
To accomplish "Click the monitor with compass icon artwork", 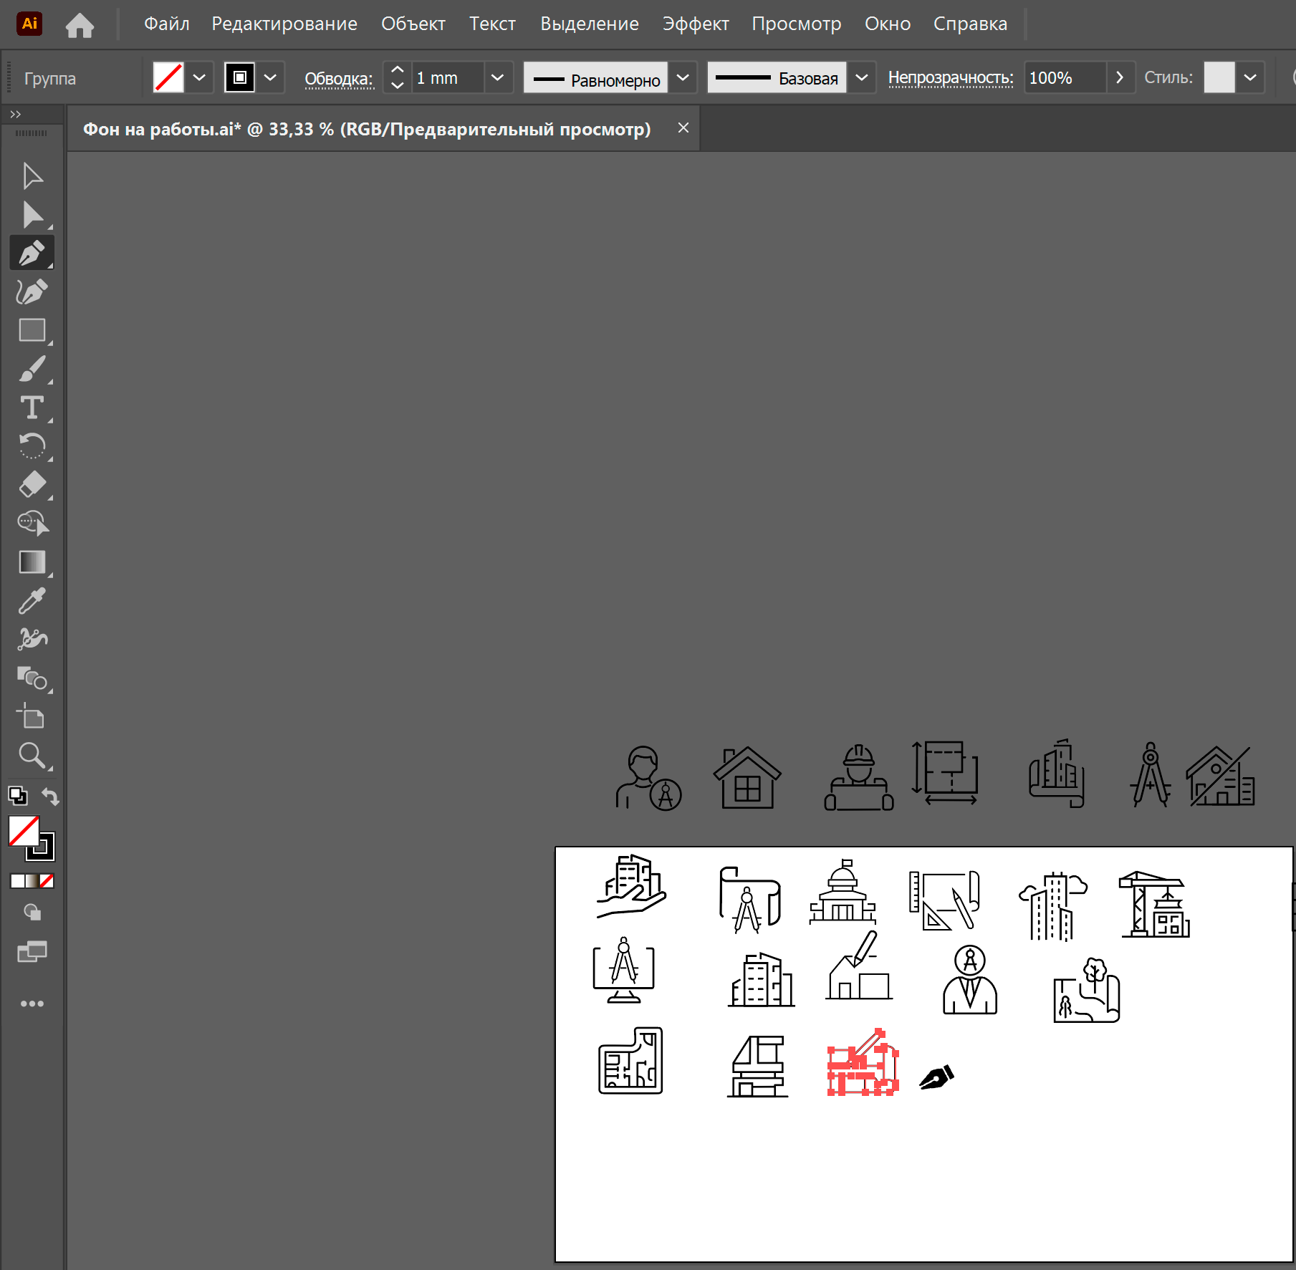I will coord(623,970).
